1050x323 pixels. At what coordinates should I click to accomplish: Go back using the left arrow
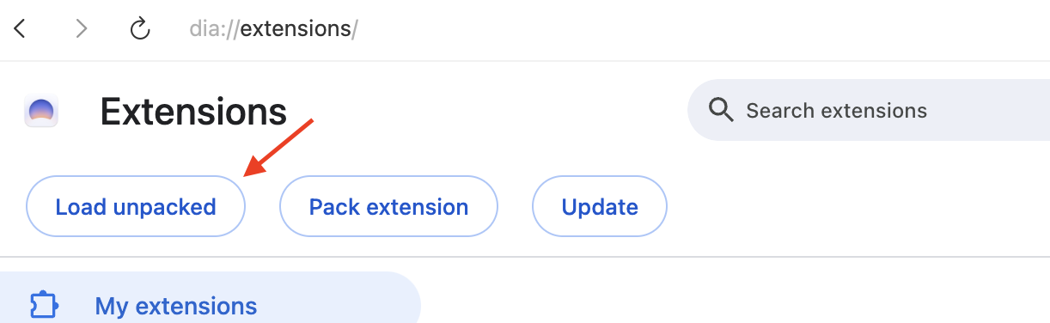coord(20,29)
